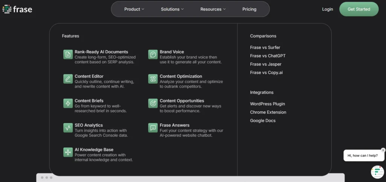Click 'Go from keyword to well-researched' description
The image size is (386, 182).
click(101, 109)
